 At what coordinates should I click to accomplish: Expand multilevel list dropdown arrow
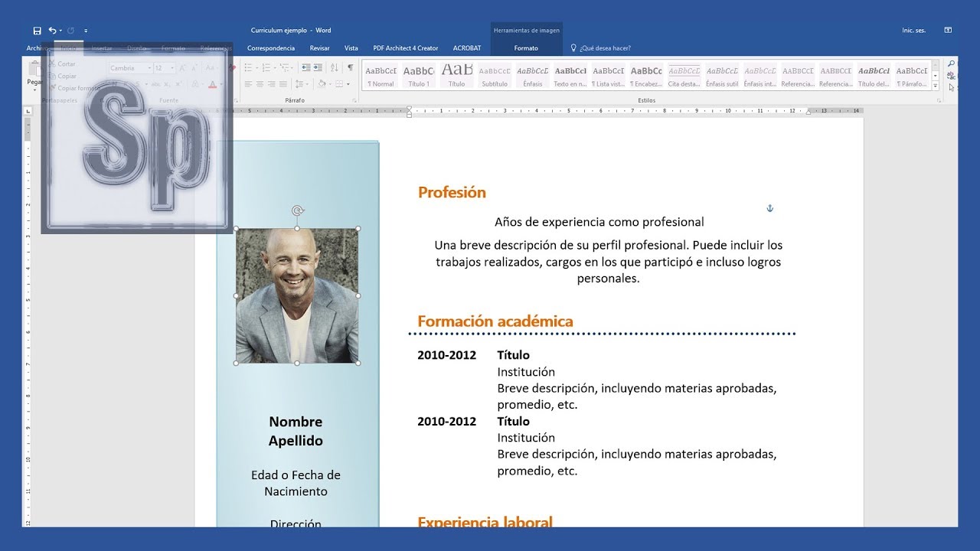coord(290,67)
